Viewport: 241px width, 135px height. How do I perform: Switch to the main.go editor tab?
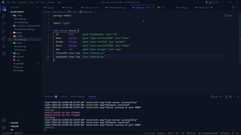(50, 7)
